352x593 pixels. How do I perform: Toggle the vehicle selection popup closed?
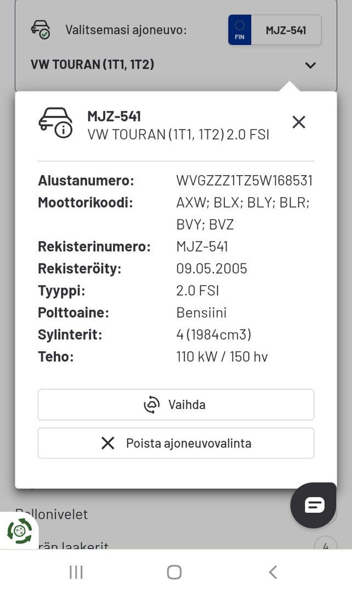(299, 122)
